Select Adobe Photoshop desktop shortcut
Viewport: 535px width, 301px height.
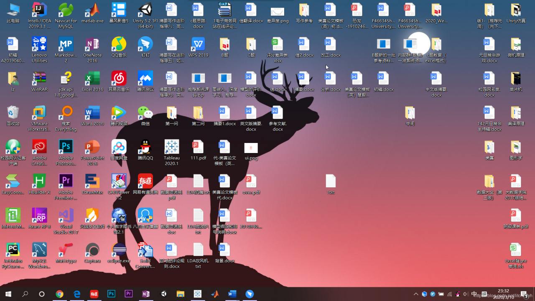[66, 153]
